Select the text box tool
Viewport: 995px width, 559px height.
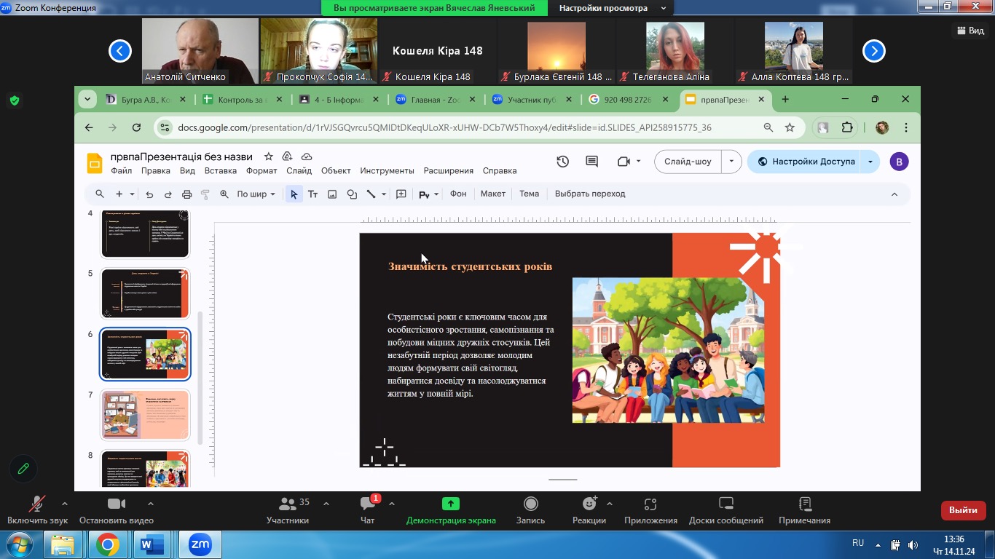point(312,194)
